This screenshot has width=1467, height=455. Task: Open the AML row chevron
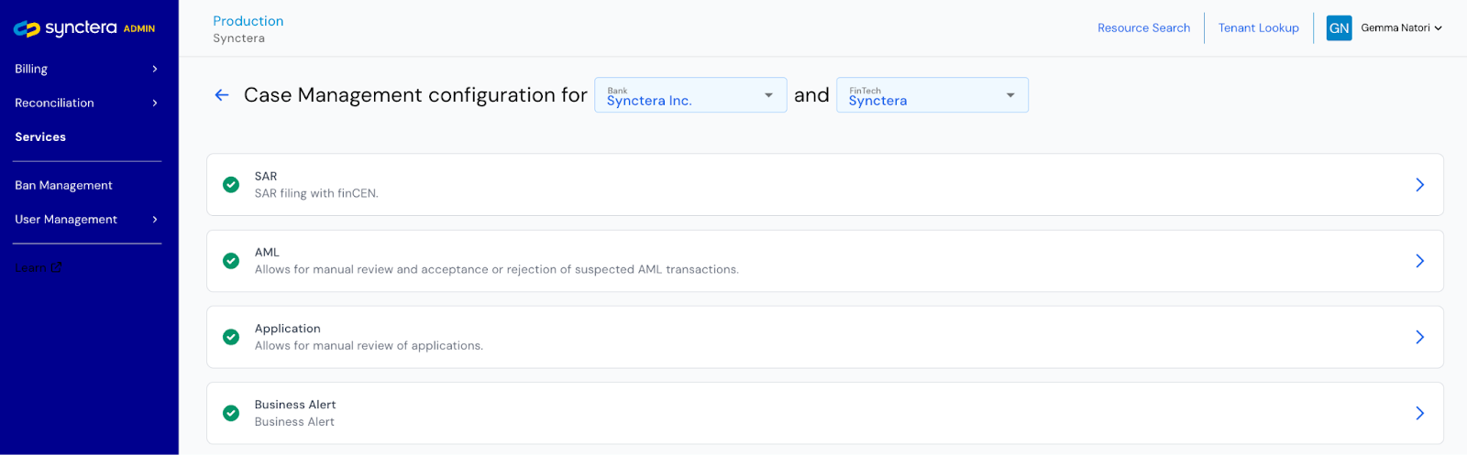pyautogui.click(x=1419, y=261)
